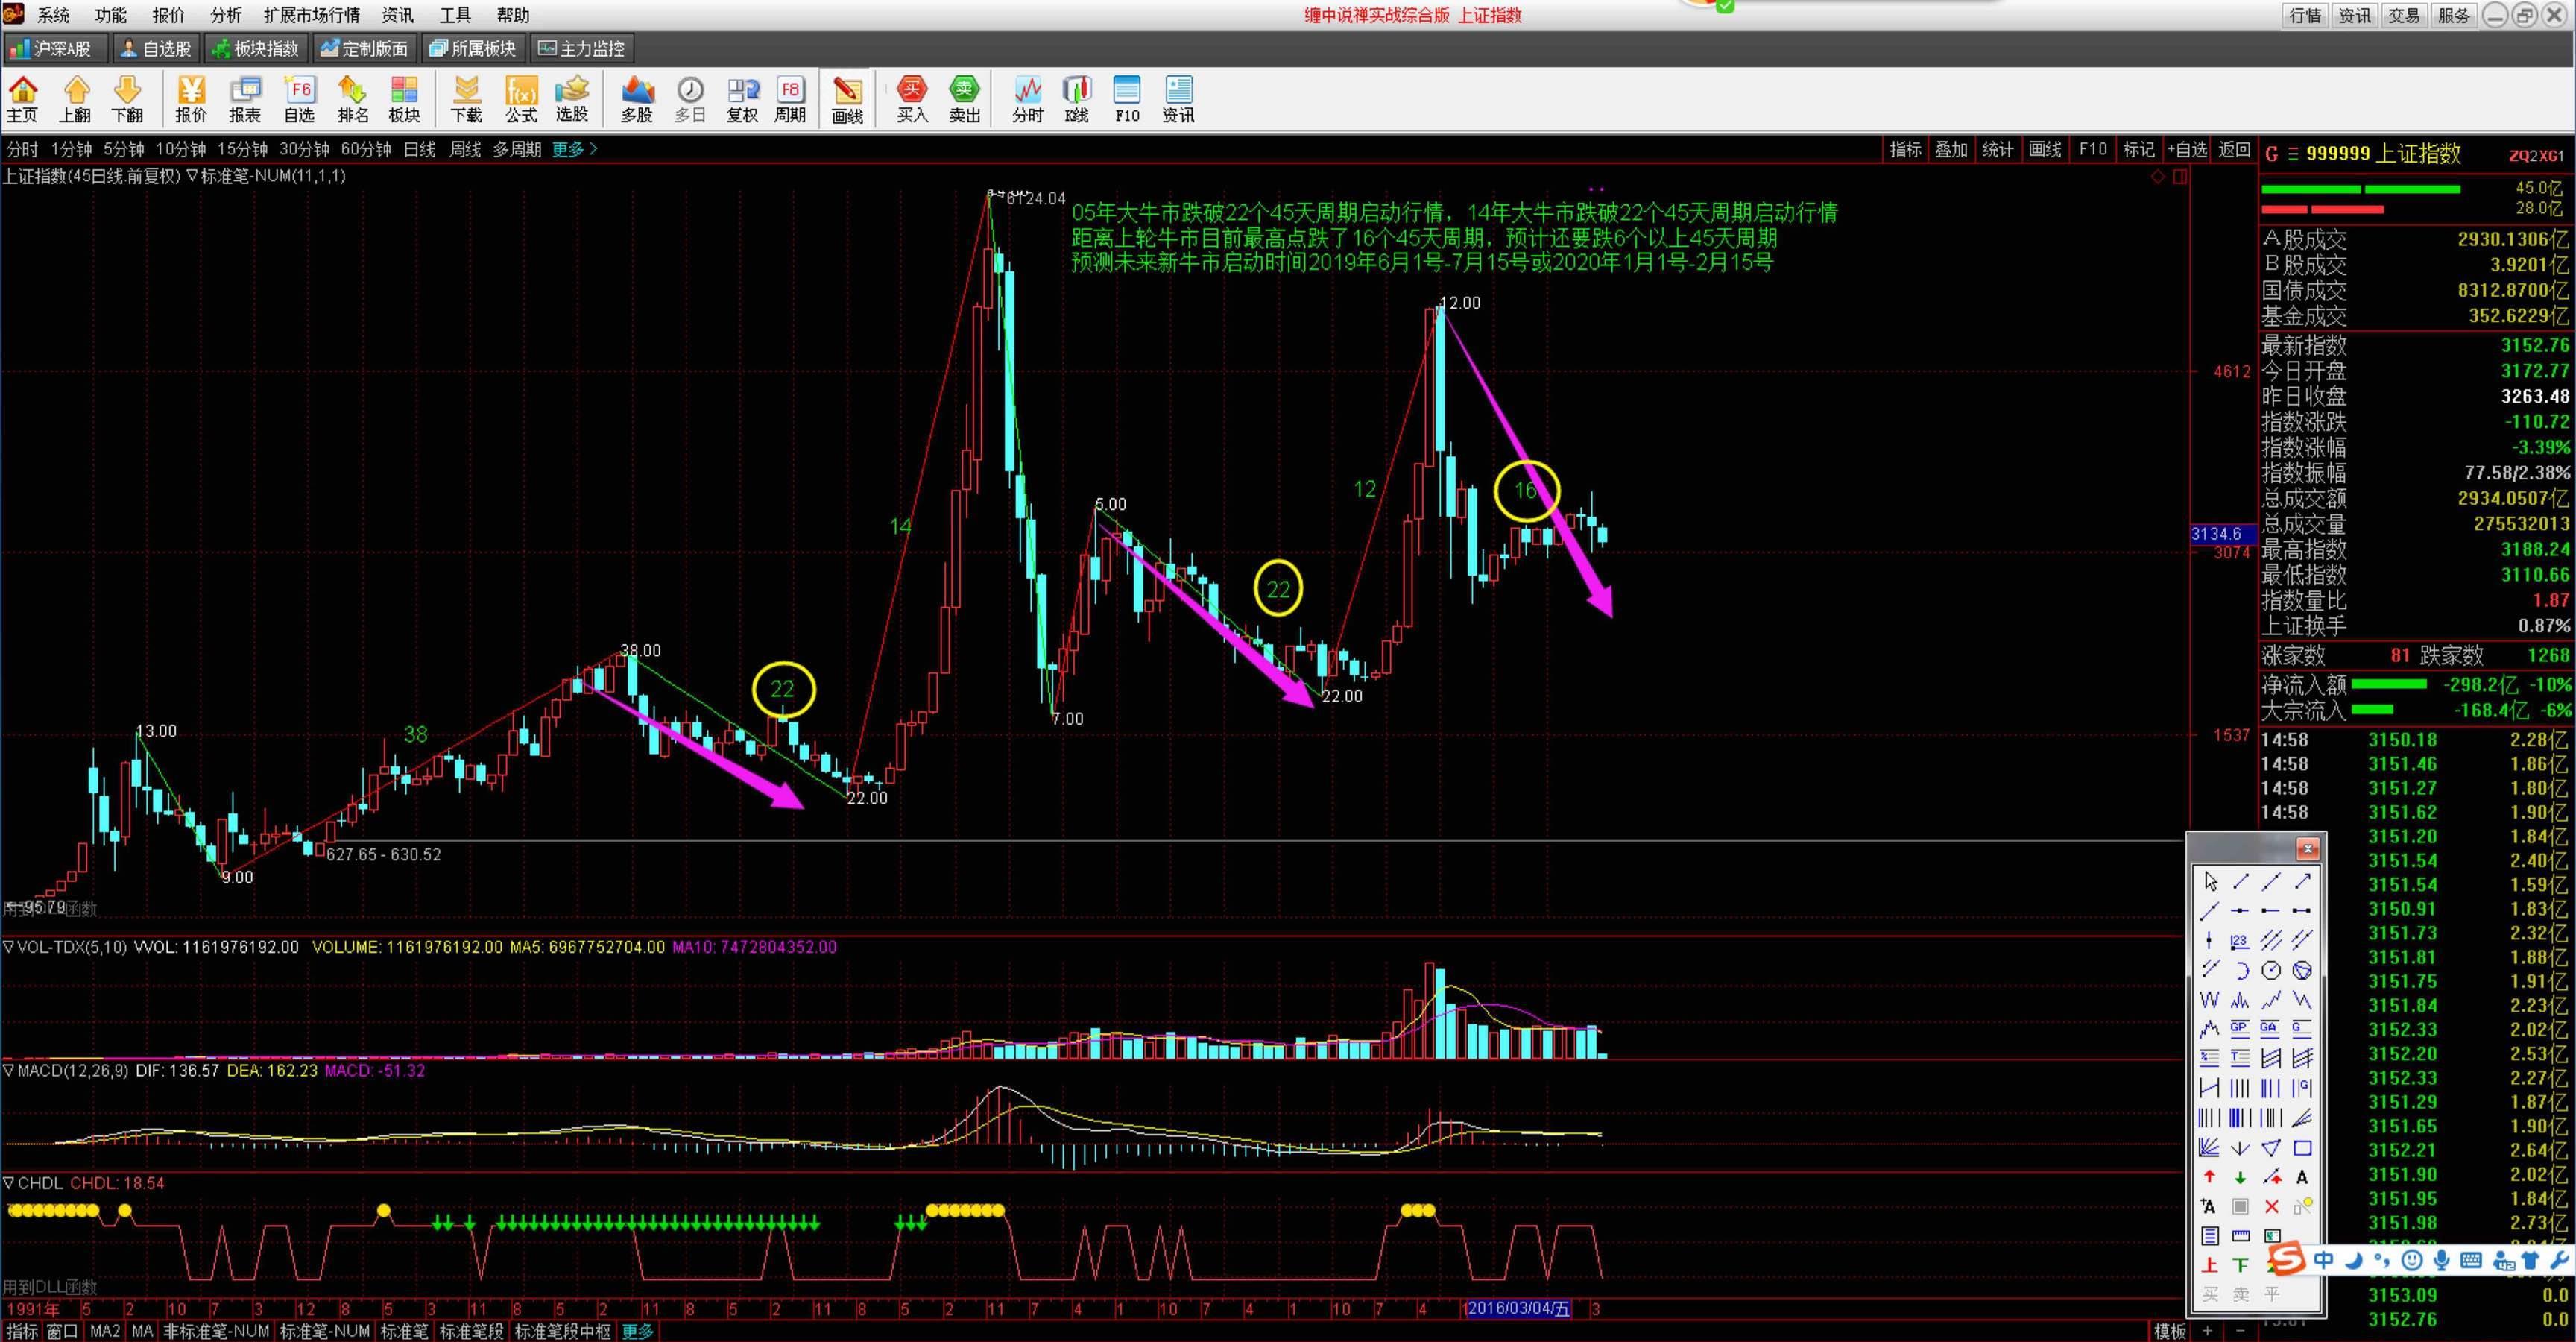This screenshot has height=1342, width=2576.
Task: Switch chart to 日线 daily period
Action: 419,149
